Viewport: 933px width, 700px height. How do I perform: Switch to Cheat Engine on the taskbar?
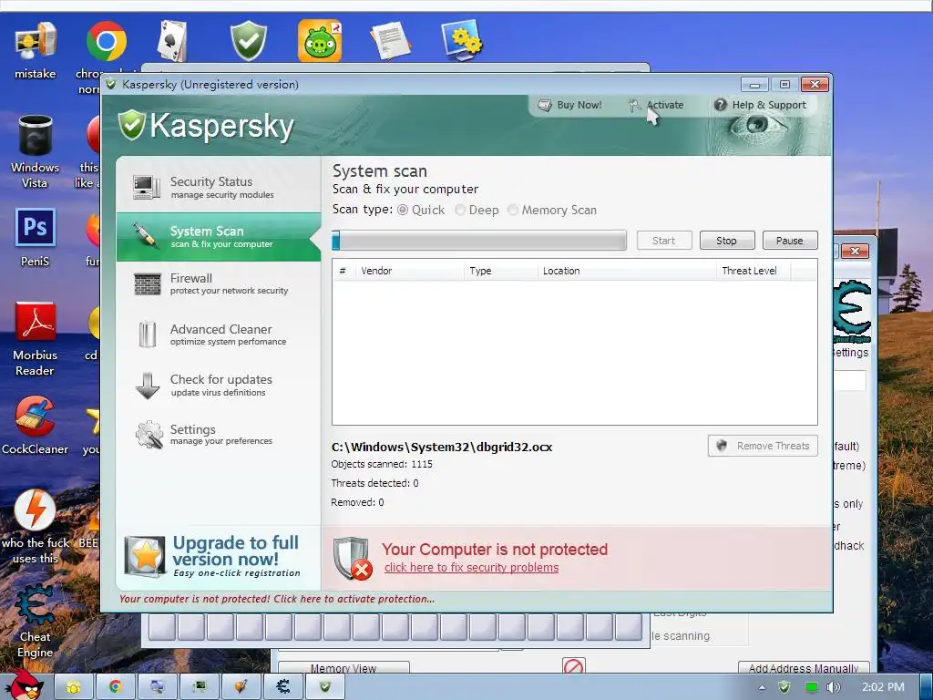tap(282, 687)
